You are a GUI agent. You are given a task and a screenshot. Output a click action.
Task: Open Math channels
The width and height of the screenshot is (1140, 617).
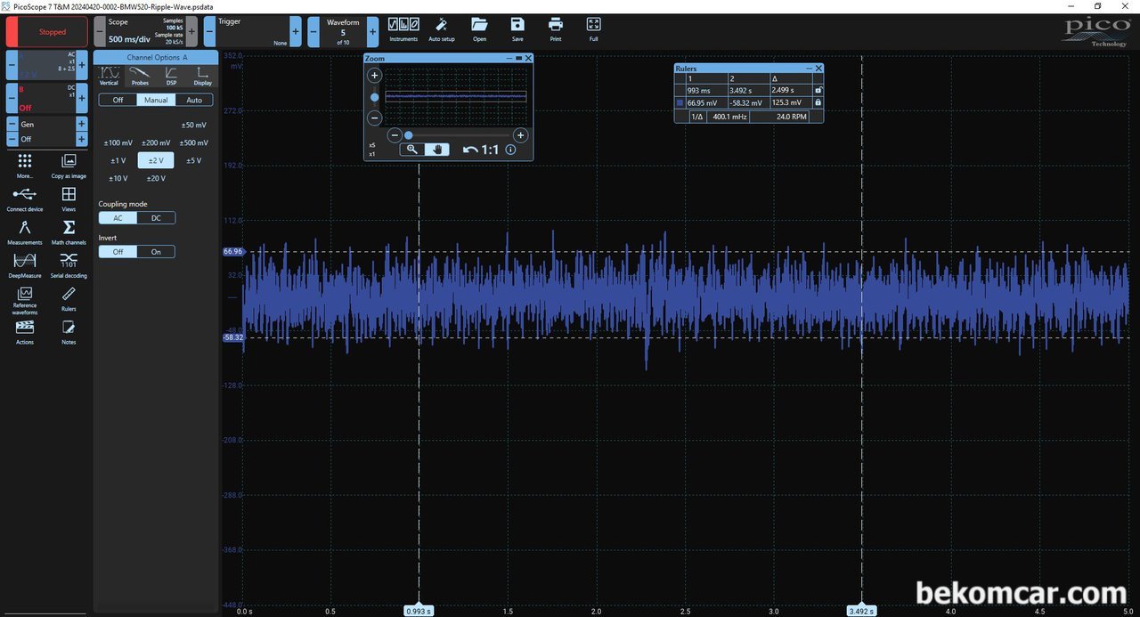click(x=69, y=232)
